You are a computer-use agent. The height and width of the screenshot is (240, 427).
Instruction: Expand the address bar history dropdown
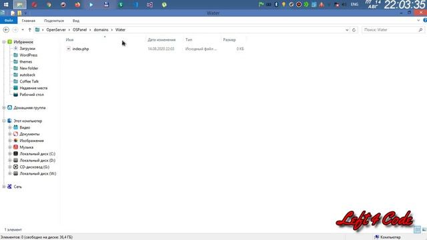point(347,29)
